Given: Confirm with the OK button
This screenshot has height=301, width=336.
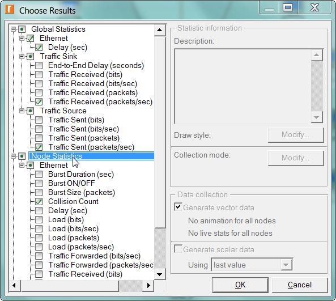Looking at the screenshot, I should tap(240, 285).
